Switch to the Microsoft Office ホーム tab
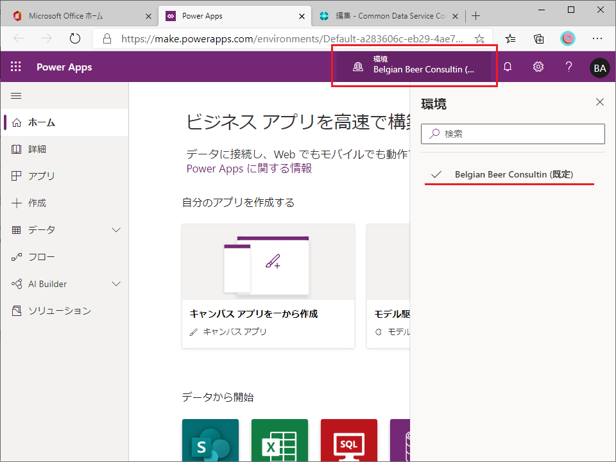The width and height of the screenshot is (616, 462). pyautogui.click(x=81, y=16)
